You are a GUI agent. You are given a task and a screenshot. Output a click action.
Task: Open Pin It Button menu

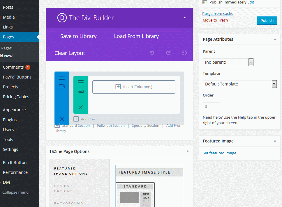pos(15,163)
